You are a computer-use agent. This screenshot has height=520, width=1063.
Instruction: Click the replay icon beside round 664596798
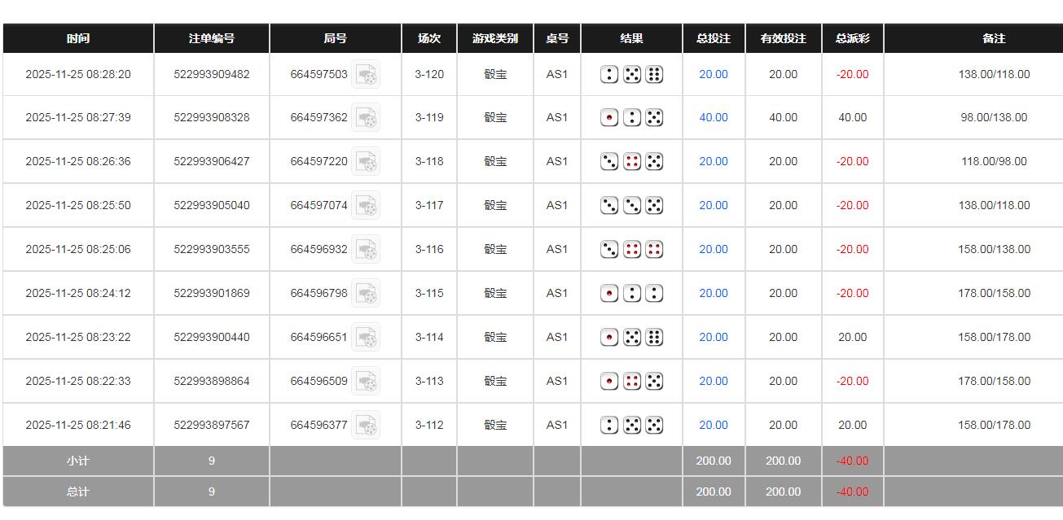(366, 294)
